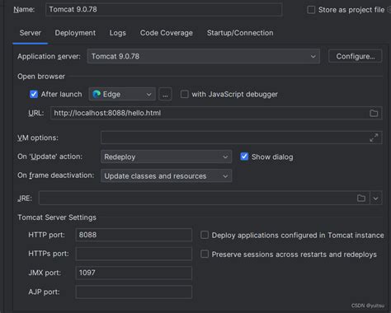Enable Preserve sessions across restarts and redeploys
Viewport: 391px width, 313px height.
coord(205,254)
